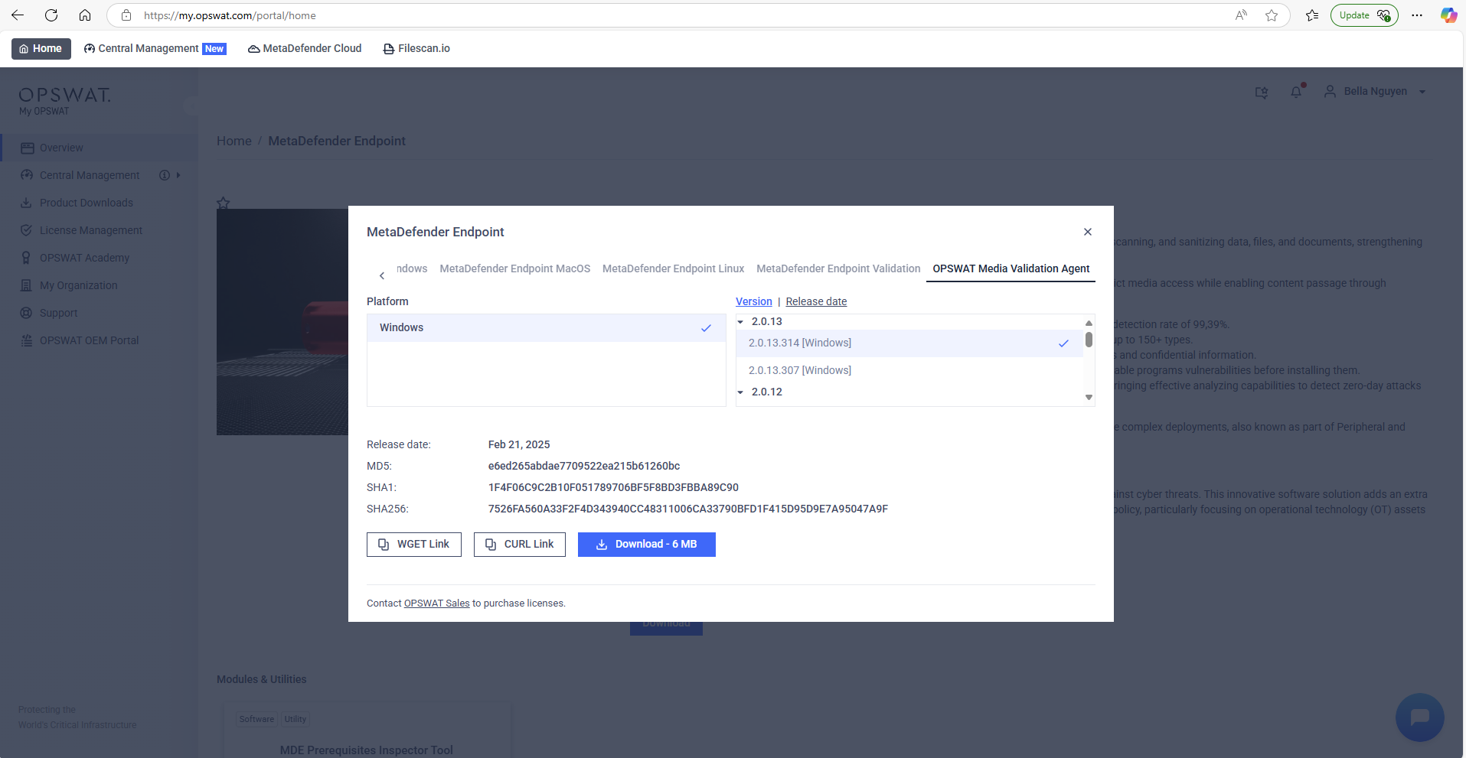Click the info icon beside Central Management

164,175
